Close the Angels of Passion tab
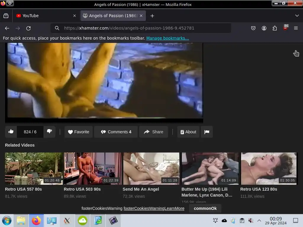303x227 pixels. [141, 16]
